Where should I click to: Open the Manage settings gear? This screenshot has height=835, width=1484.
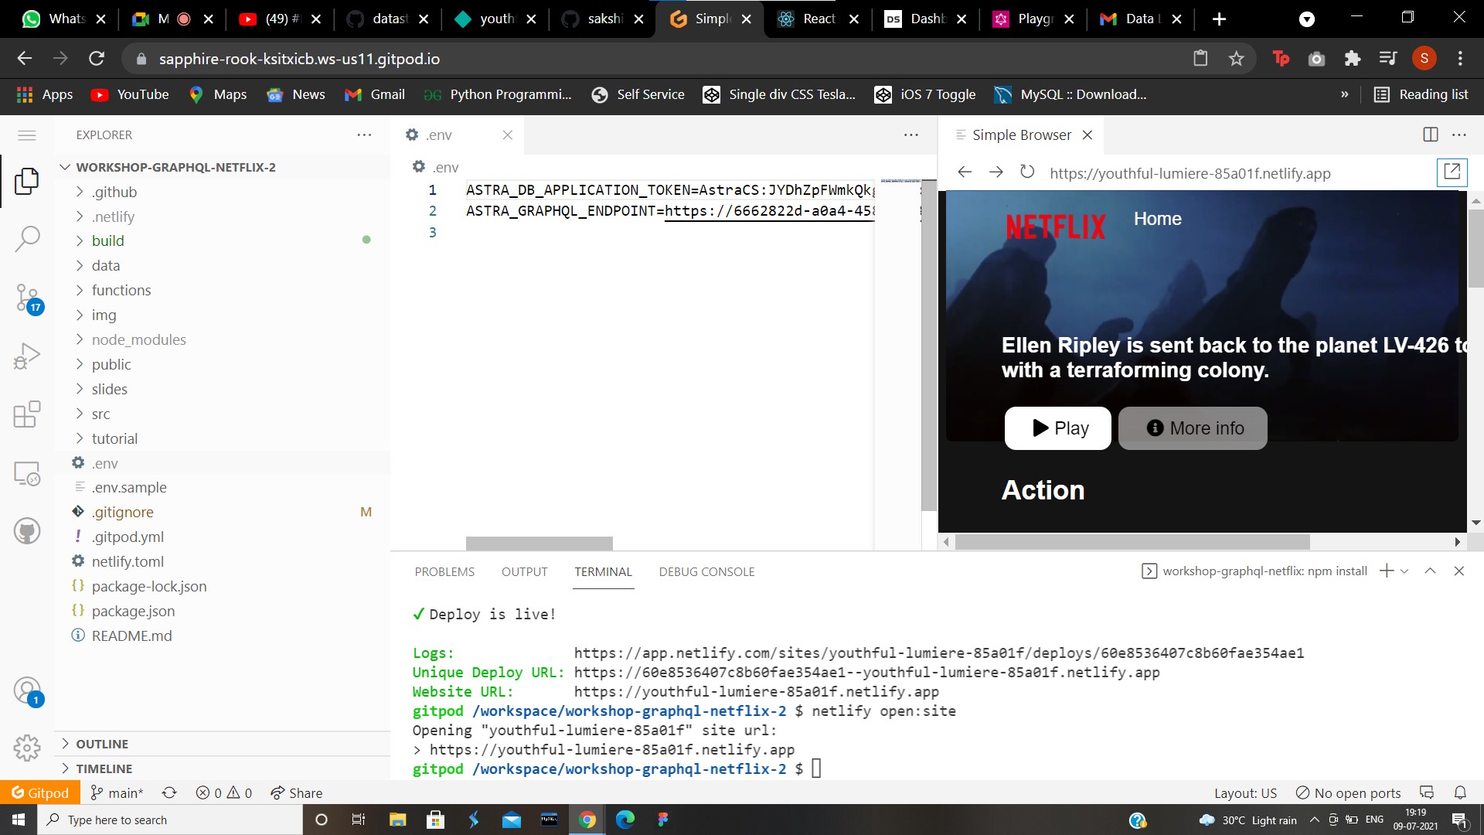click(27, 748)
